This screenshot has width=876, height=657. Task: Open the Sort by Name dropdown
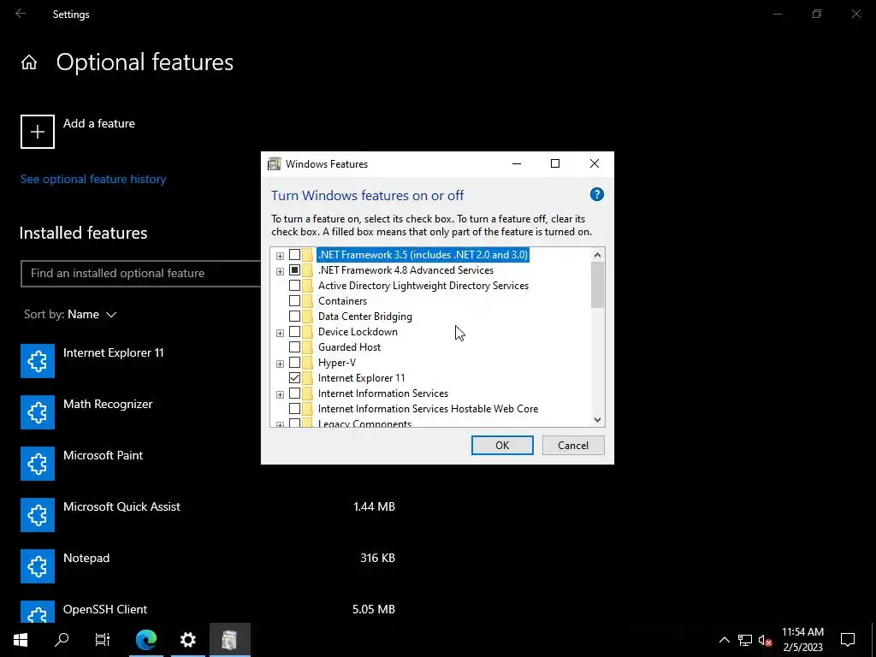pyautogui.click(x=70, y=315)
